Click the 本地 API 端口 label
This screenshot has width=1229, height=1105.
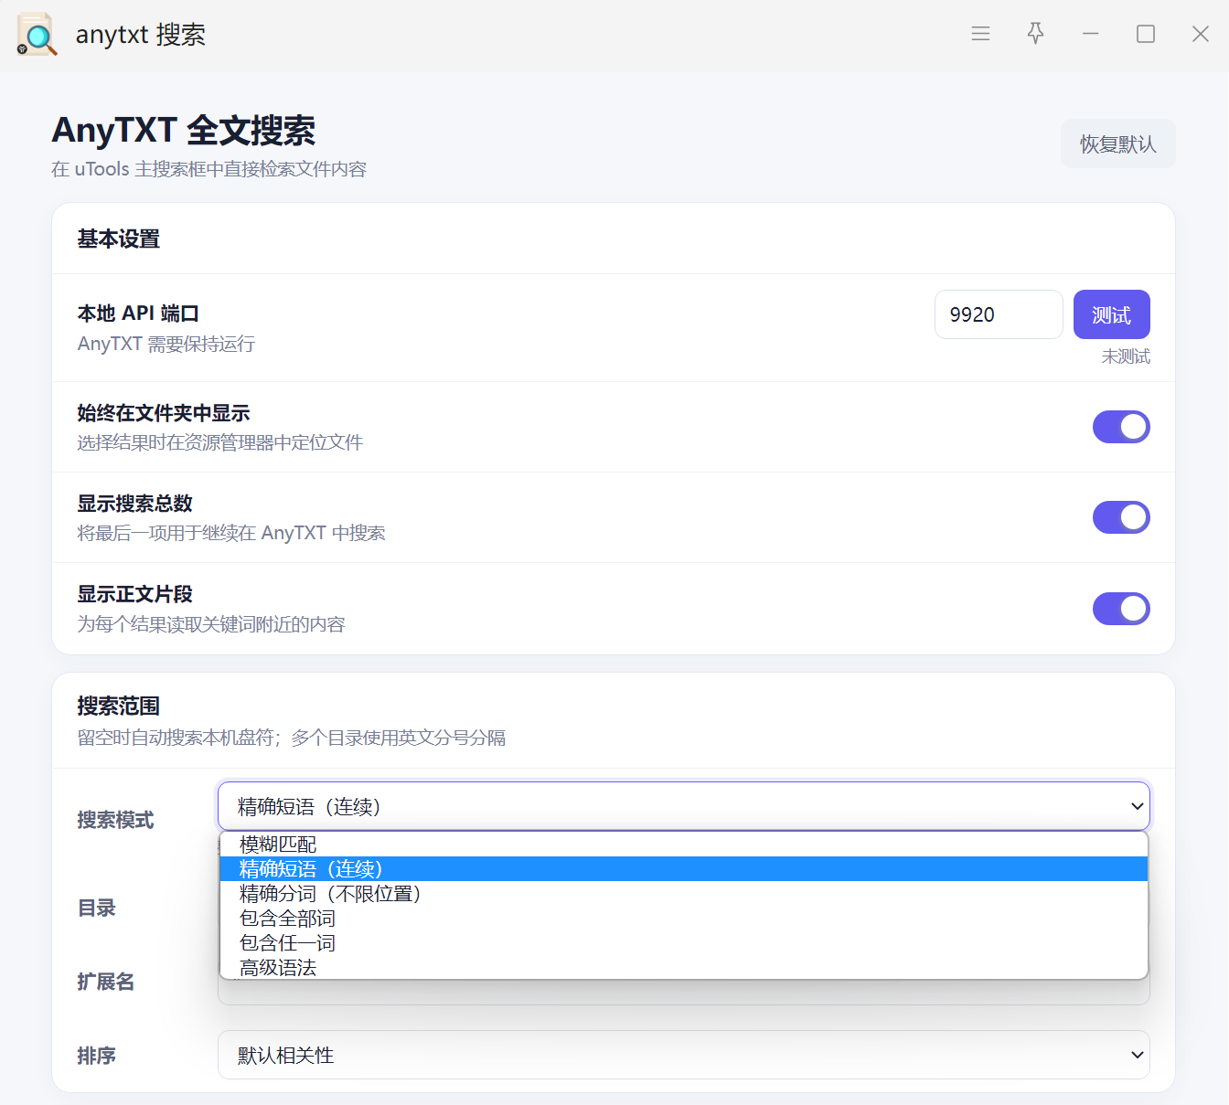(x=138, y=313)
